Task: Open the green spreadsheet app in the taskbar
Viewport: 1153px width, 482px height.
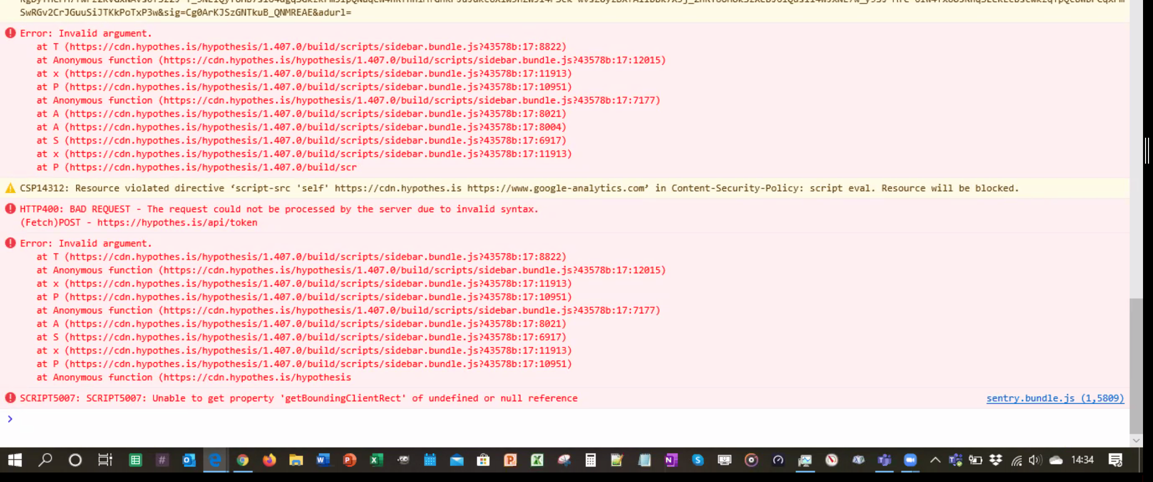Action: tap(136, 460)
